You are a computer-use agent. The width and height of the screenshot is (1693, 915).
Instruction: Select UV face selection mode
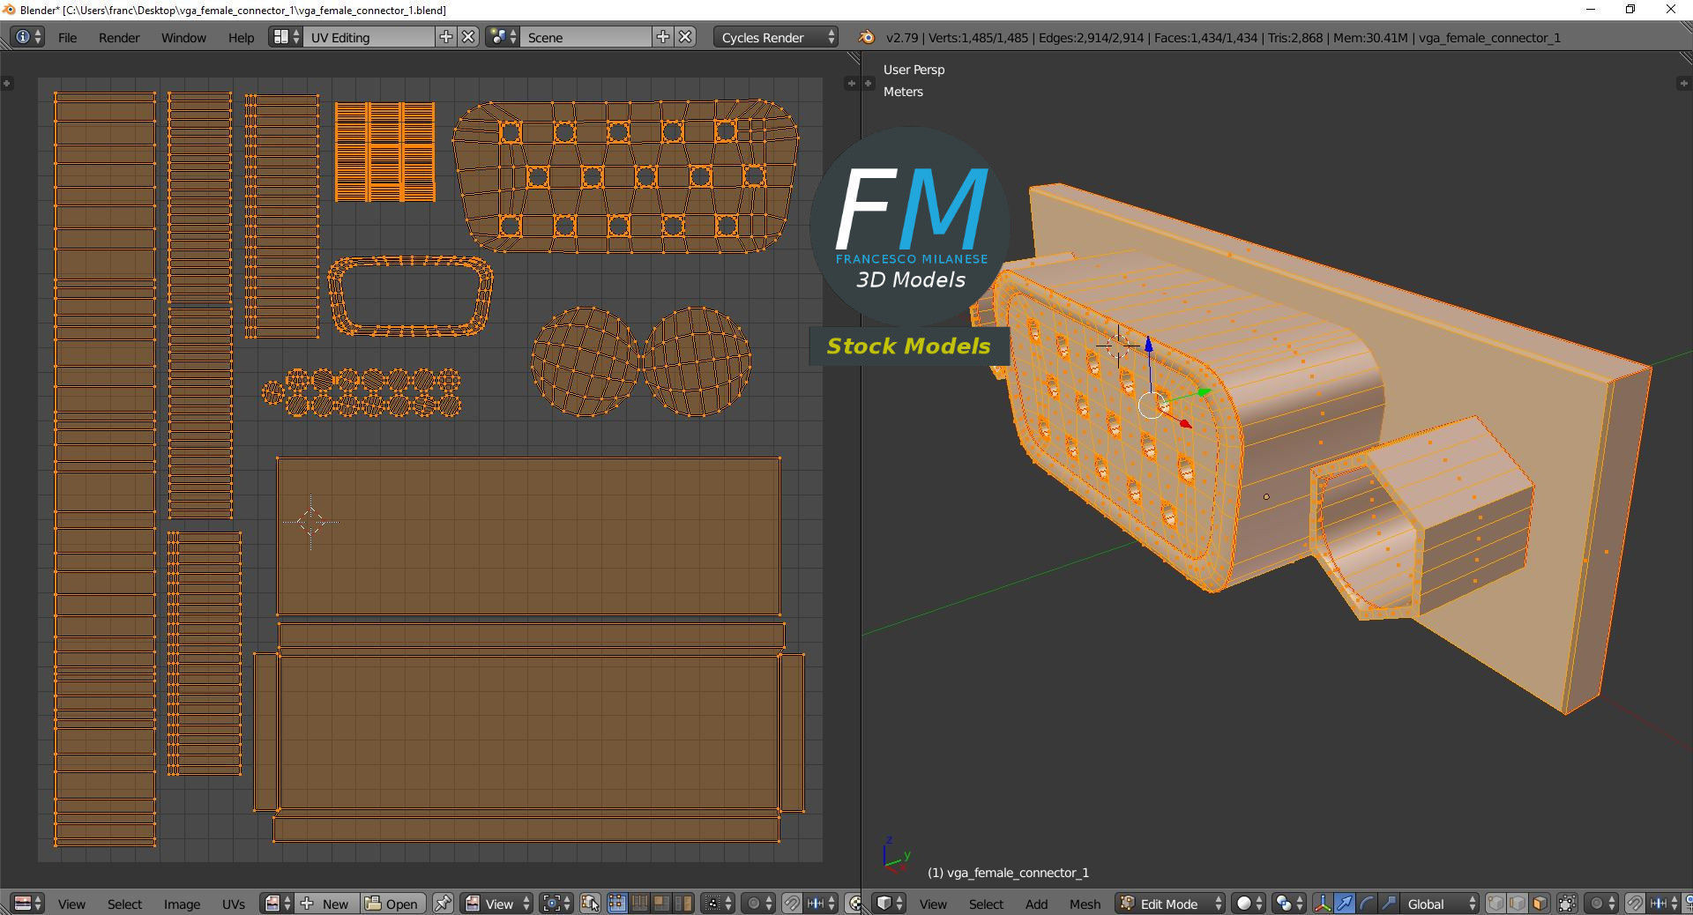pos(661,904)
